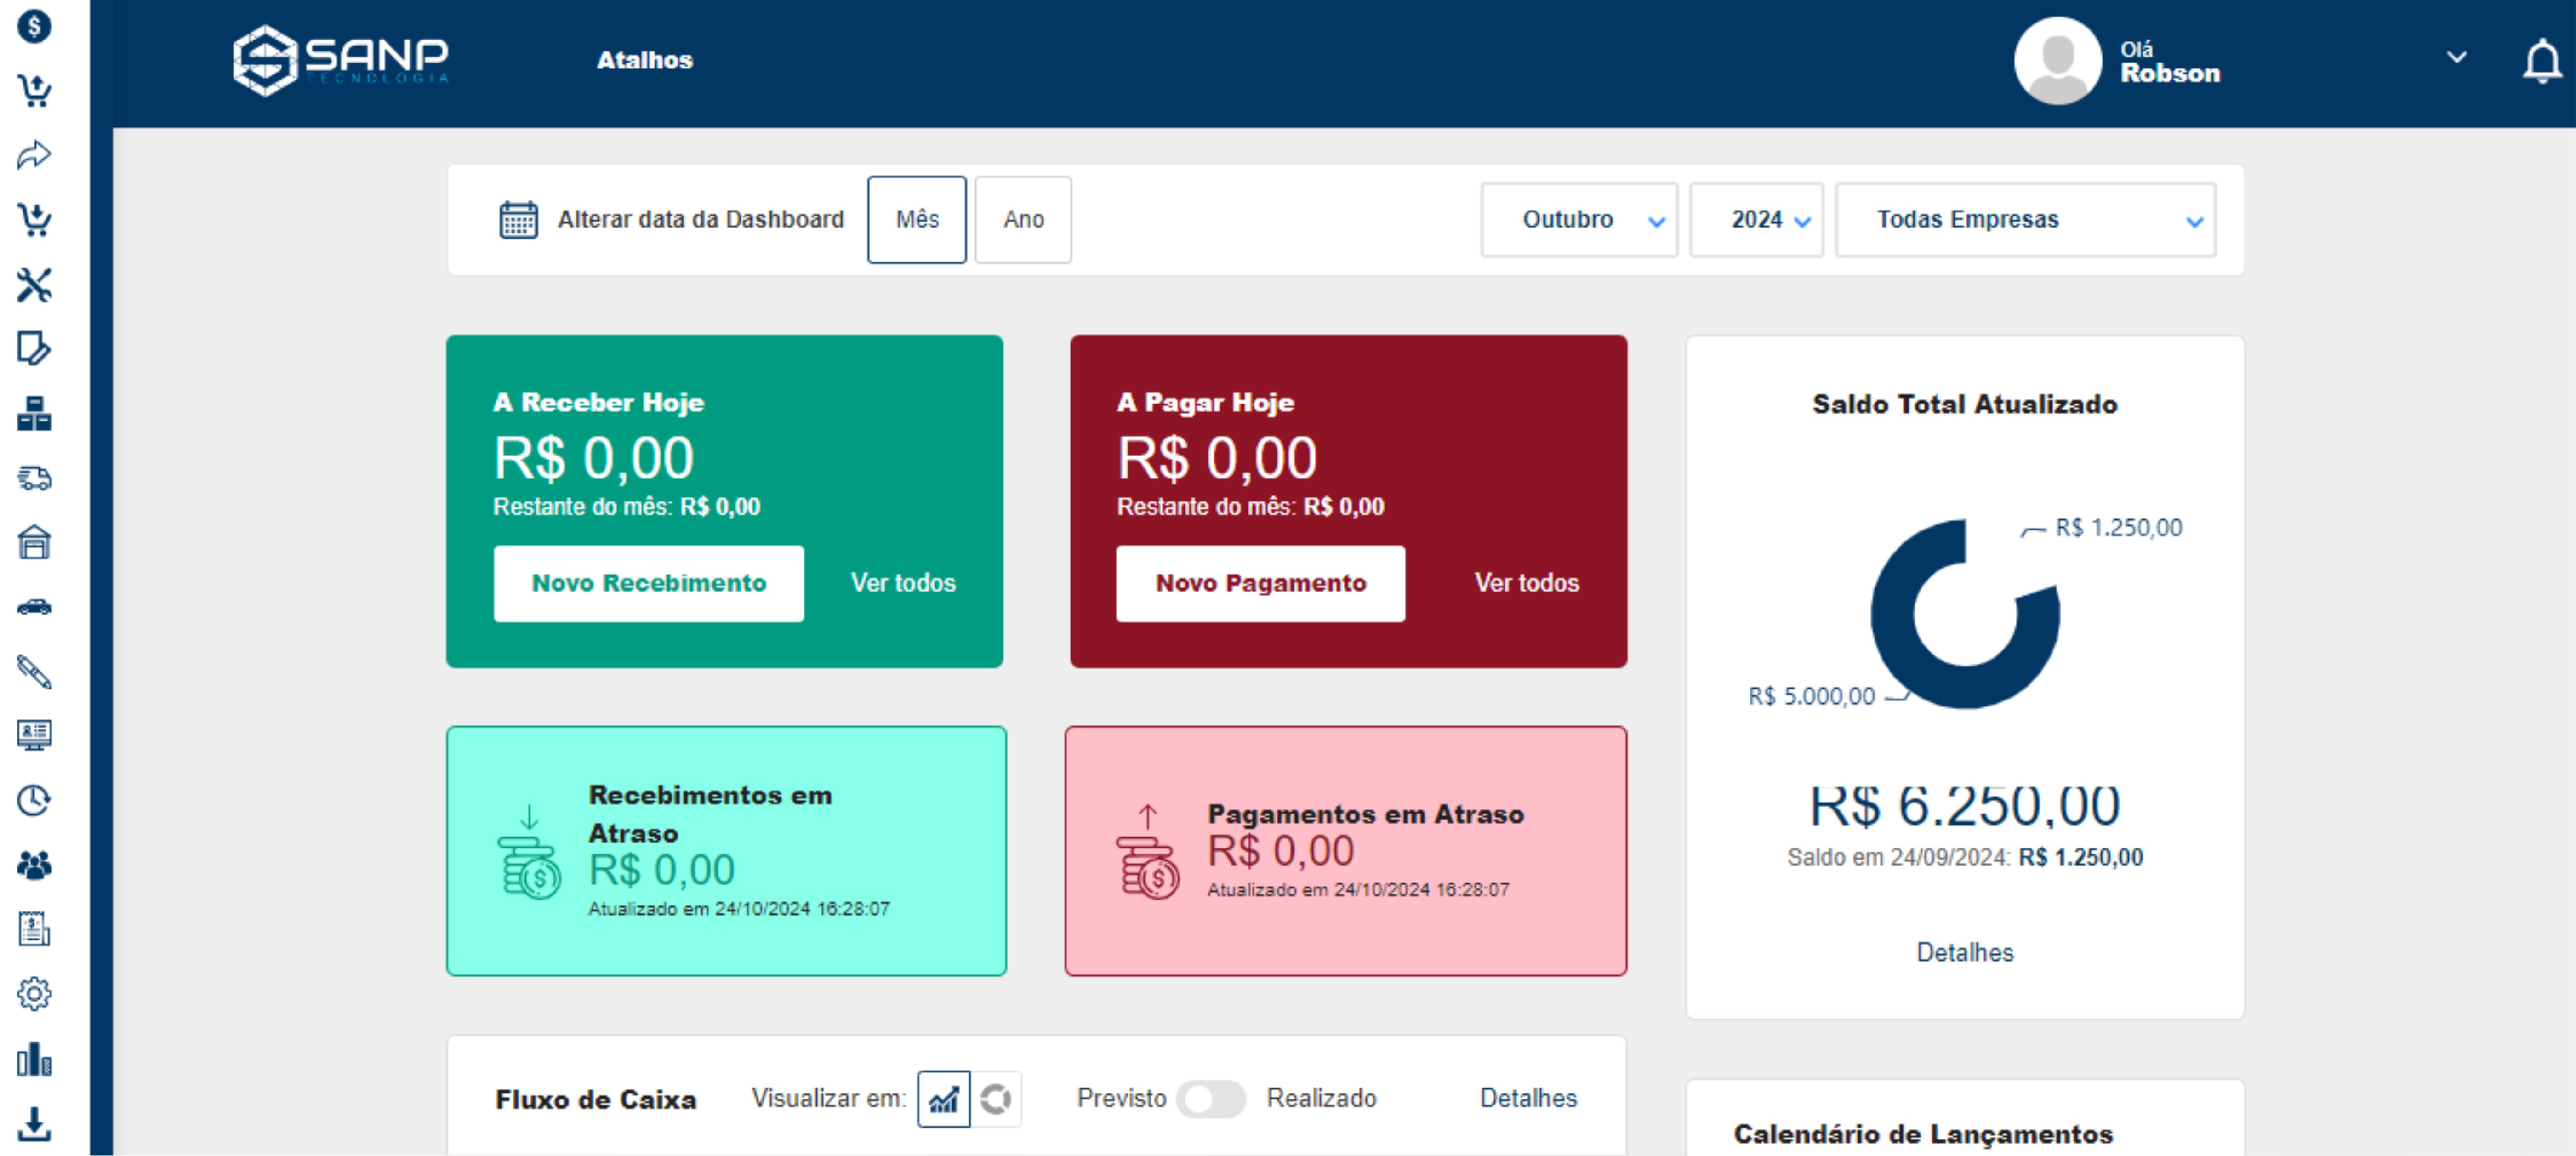This screenshot has height=1156, width=2576.
Task: Switch Fluxo de Caixa to donut chart view
Action: click(996, 1099)
